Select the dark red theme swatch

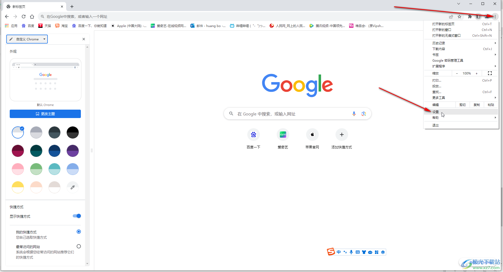point(18,151)
